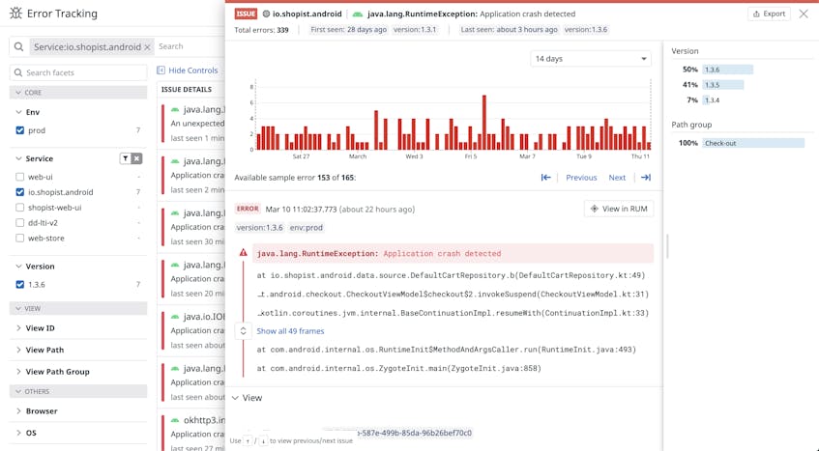Image resolution: width=819 pixels, height=451 pixels.
Task: Select the Check-out path group bar
Action: 753,143
